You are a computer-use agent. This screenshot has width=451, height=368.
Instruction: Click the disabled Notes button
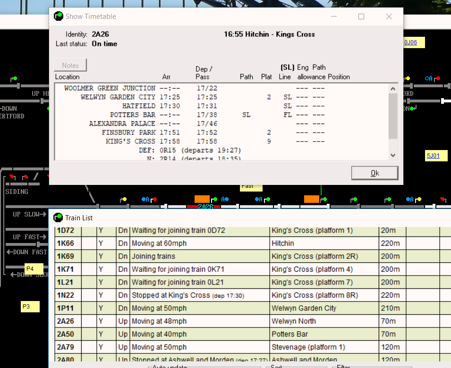(70, 65)
